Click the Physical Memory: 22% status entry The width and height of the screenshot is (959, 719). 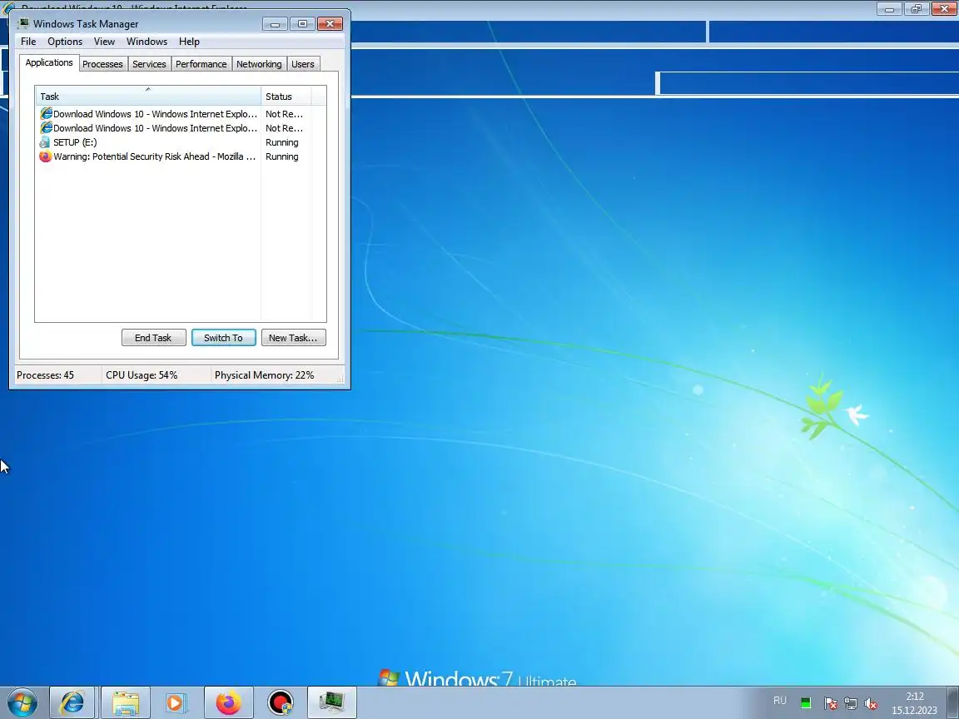tap(264, 374)
